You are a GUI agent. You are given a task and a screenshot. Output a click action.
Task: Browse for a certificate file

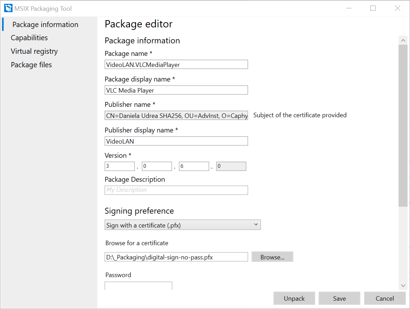coord(272,257)
